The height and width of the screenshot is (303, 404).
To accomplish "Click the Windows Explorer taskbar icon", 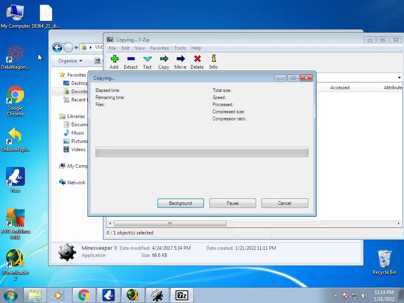I will pyautogui.click(x=35, y=295).
